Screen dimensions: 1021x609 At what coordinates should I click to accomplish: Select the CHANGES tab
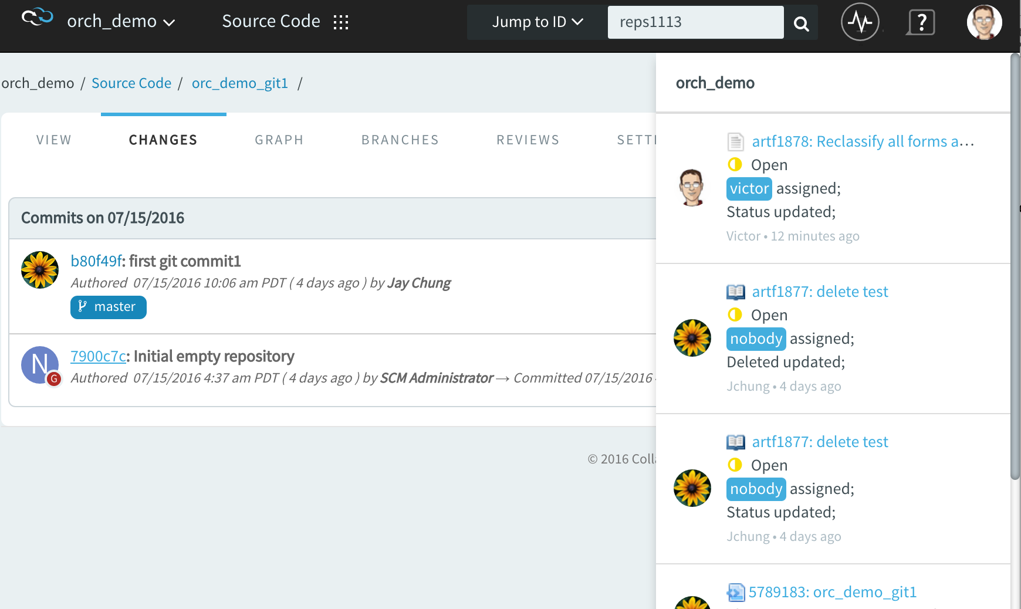(x=163, y=140)
